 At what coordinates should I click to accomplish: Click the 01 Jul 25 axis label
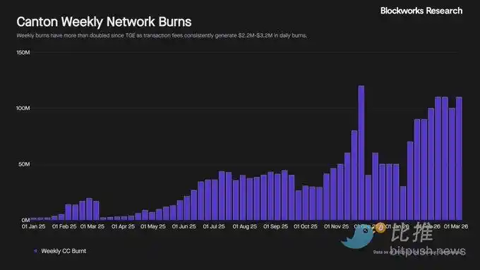click(214, 226)
